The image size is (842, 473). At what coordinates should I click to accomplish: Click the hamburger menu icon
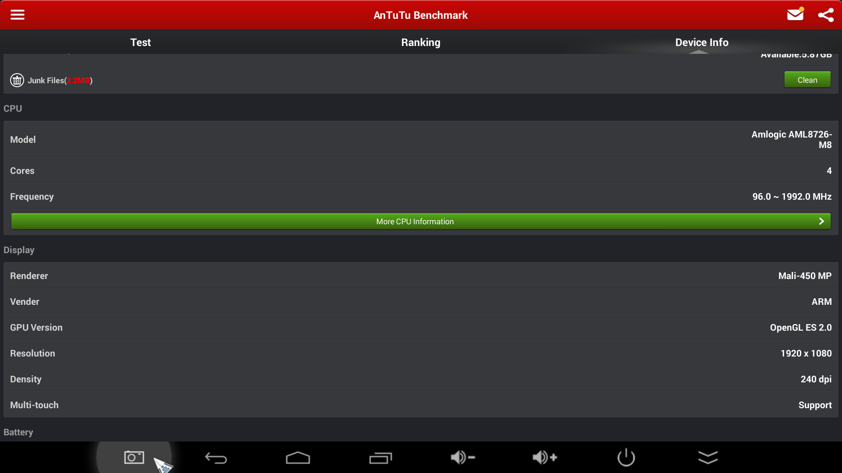17,15
